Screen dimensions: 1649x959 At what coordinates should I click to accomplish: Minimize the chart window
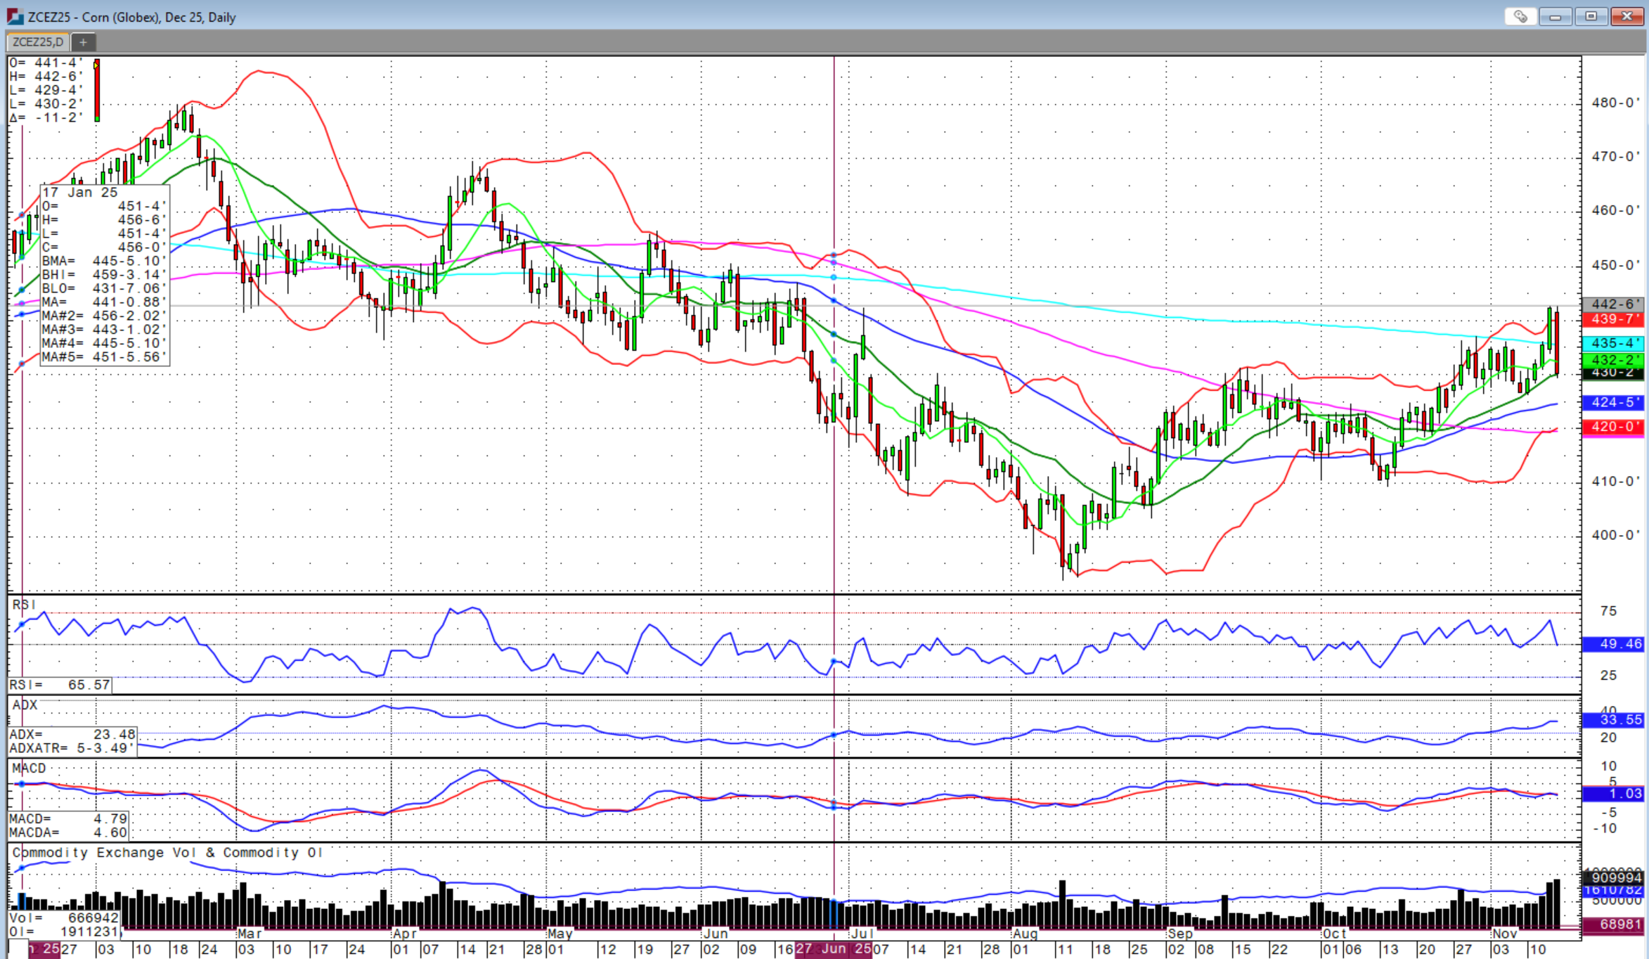pyautogui.click(x=1555, y=16)
